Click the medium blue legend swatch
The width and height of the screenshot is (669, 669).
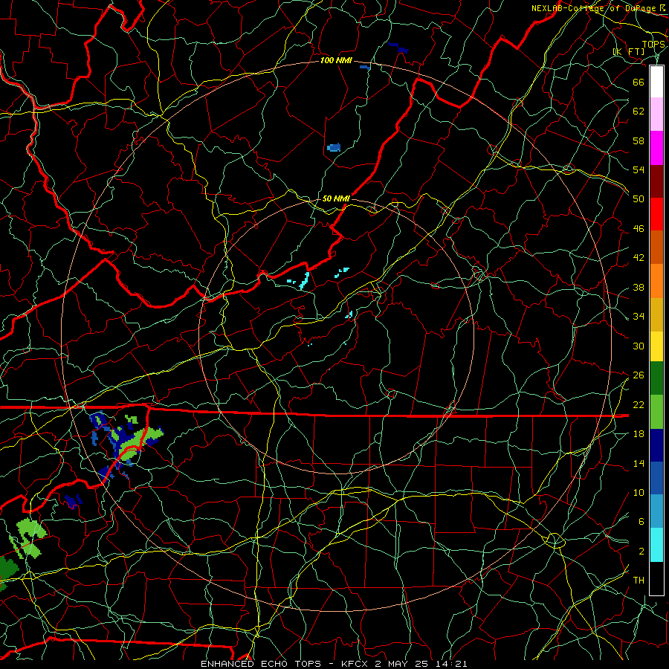point(656,478)
